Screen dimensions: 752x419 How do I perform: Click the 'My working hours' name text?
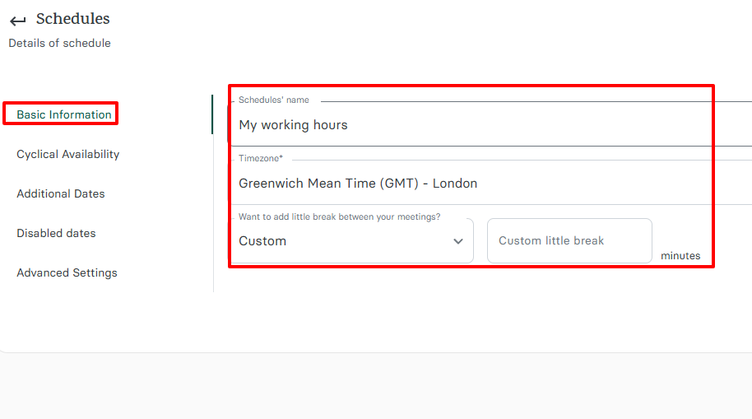coord(293,125)
